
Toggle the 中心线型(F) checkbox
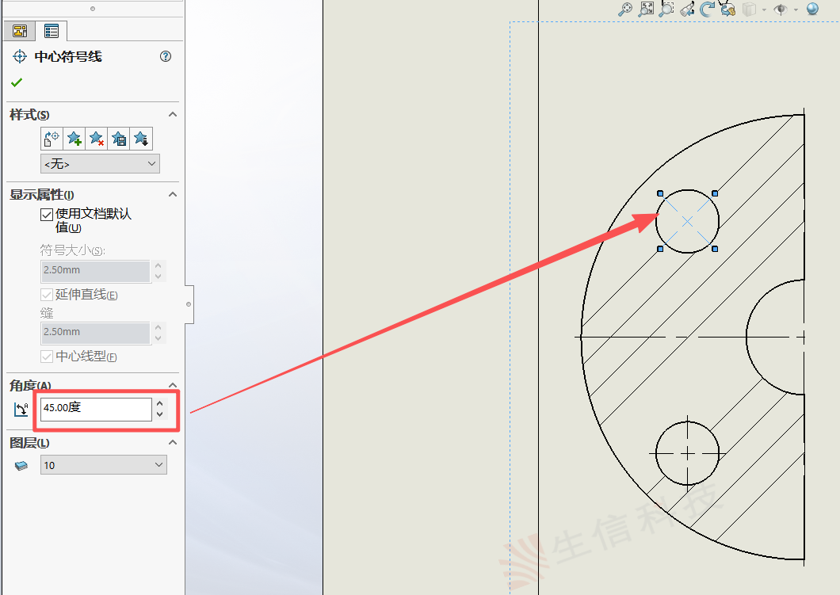click(47, 357)
